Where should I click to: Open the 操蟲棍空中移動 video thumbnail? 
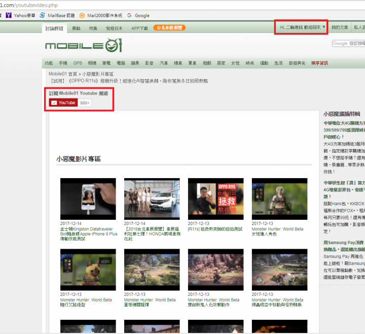point(279,270)
